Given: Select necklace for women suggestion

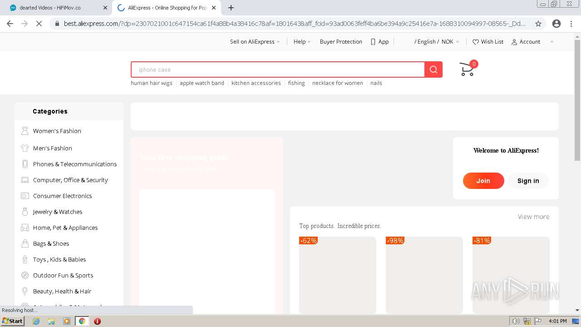Looking at the screenshot, I should [338, 83].
